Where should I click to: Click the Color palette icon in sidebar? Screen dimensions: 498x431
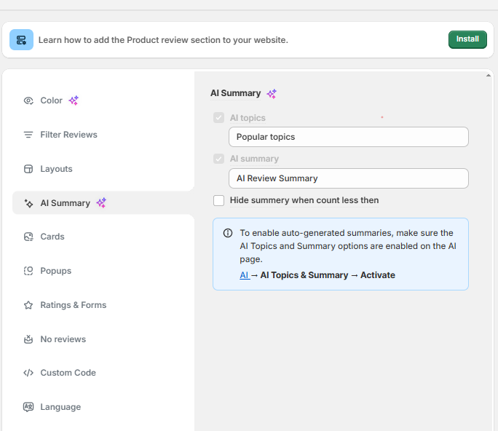28,100
